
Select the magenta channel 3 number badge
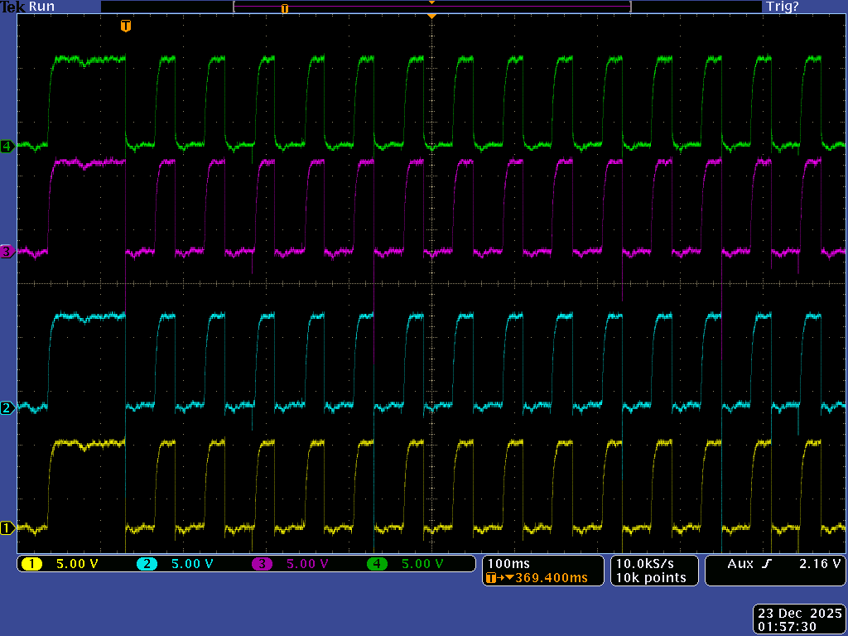tap(262, 564)
